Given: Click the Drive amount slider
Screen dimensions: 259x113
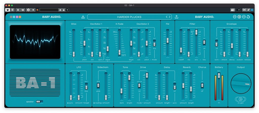Looking at the screenshot, I should [x=147, y=75].
